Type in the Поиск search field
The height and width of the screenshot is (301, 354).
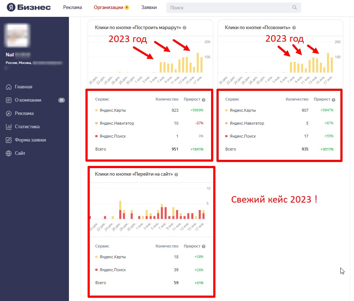pos(230,8)
